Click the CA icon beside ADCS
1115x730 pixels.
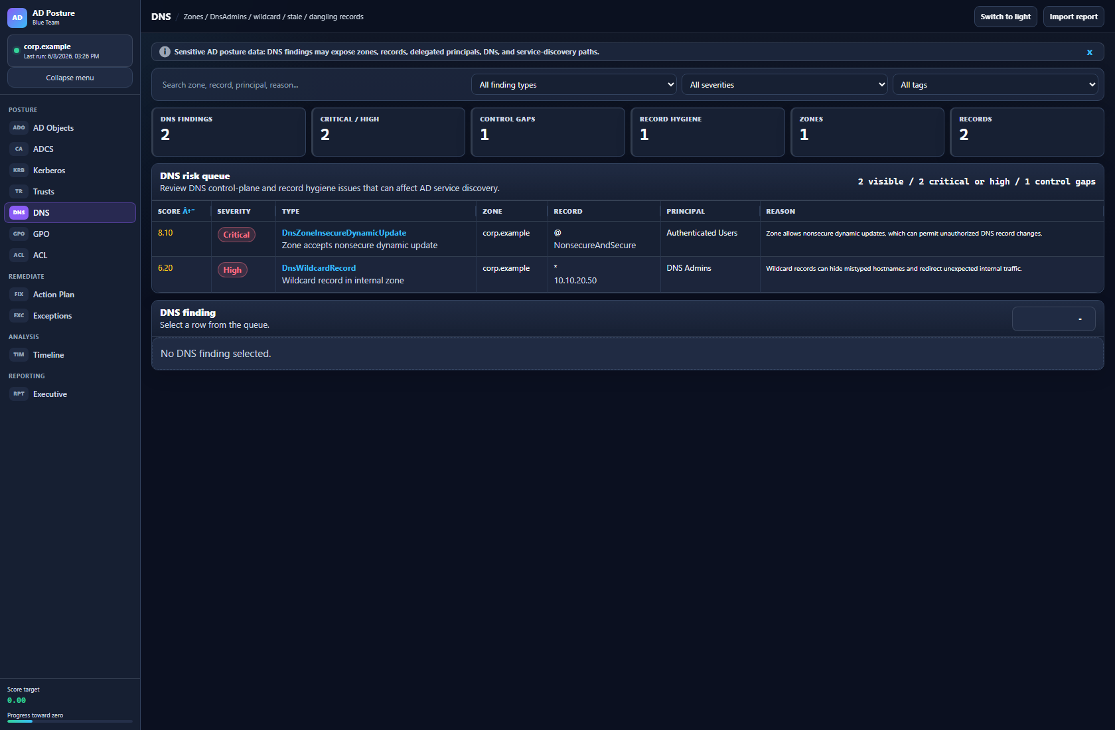19,149
